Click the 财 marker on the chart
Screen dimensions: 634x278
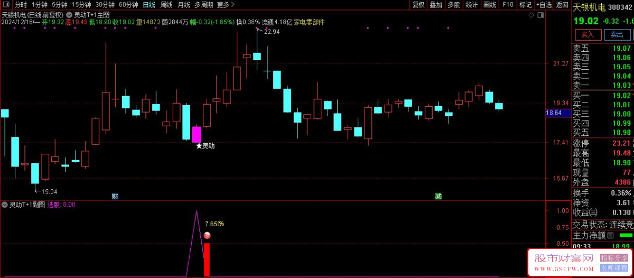tap(115, 197)
